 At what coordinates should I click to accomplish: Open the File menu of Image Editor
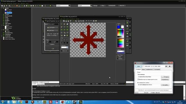61,19
